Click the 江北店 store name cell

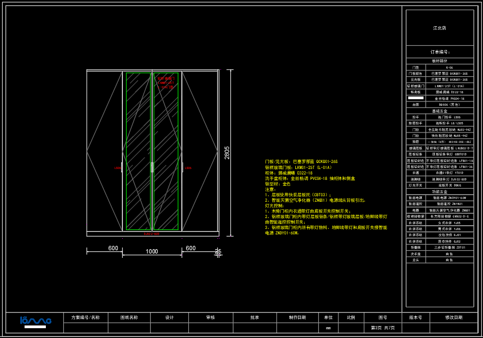[439, 27]
